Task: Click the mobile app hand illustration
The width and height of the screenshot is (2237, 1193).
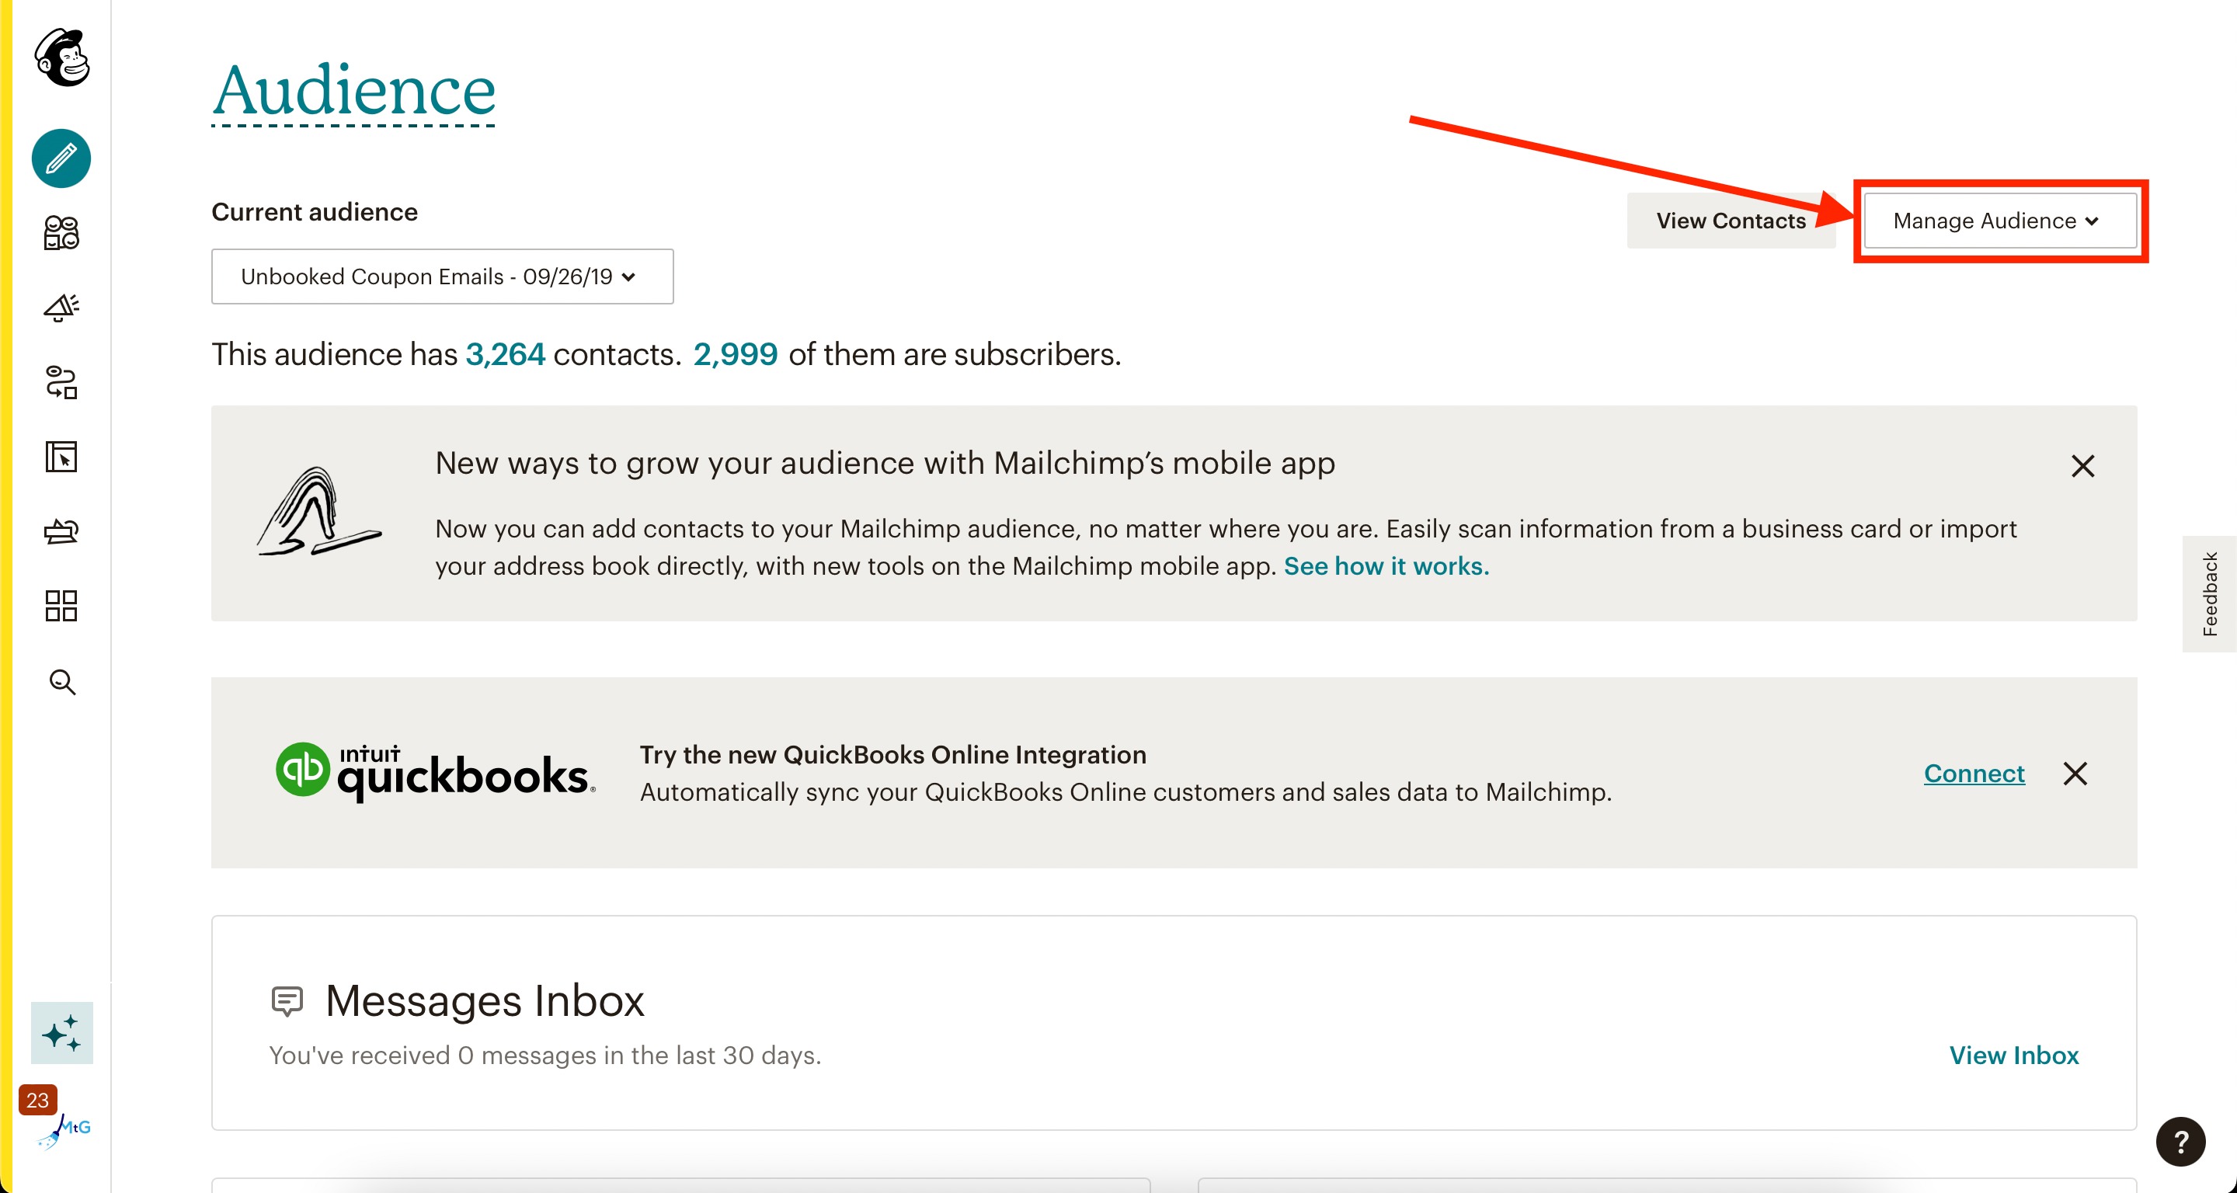Action: coord(319,511)
